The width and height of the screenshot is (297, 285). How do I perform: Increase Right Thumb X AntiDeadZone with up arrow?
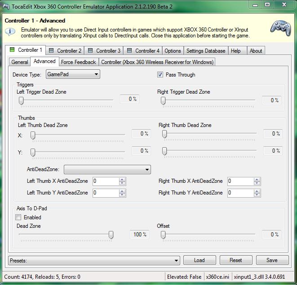click(257, 179)
